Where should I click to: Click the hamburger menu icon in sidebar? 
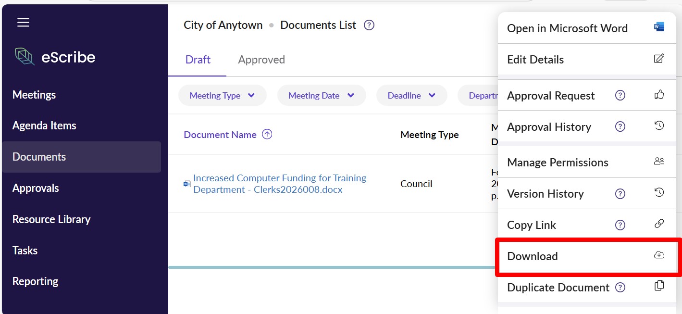tap(23, 23)
